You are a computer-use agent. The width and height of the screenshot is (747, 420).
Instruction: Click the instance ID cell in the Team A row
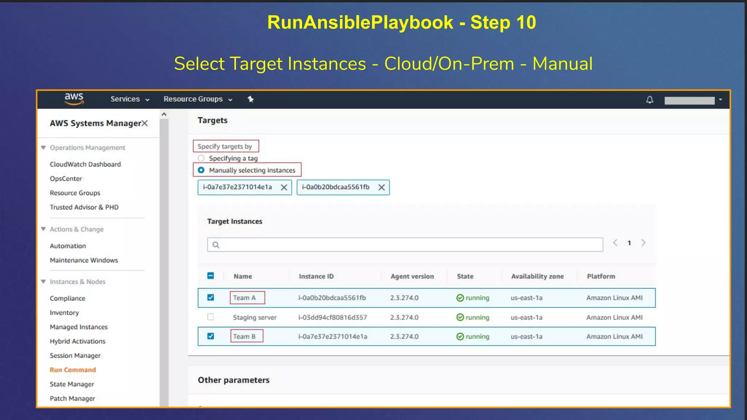pyautogui.click(x=332, y=298)
